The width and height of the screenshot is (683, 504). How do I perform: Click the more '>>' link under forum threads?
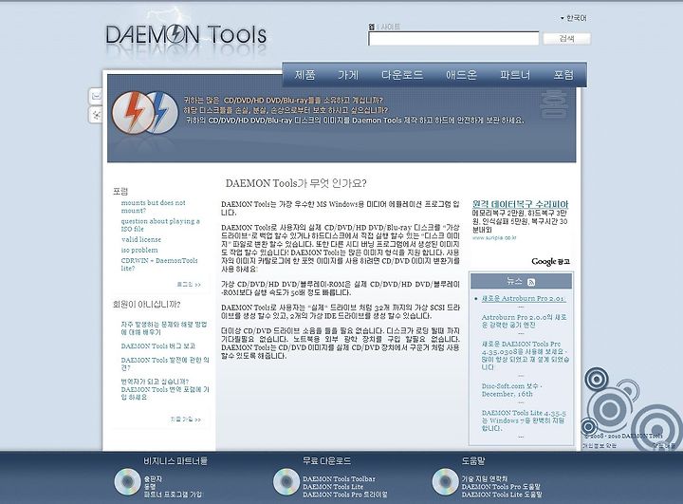click(x=189, y=284)
